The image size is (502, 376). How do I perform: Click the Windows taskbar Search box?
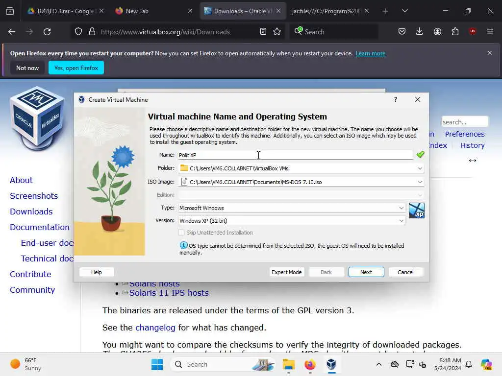[x=223, y=364]
